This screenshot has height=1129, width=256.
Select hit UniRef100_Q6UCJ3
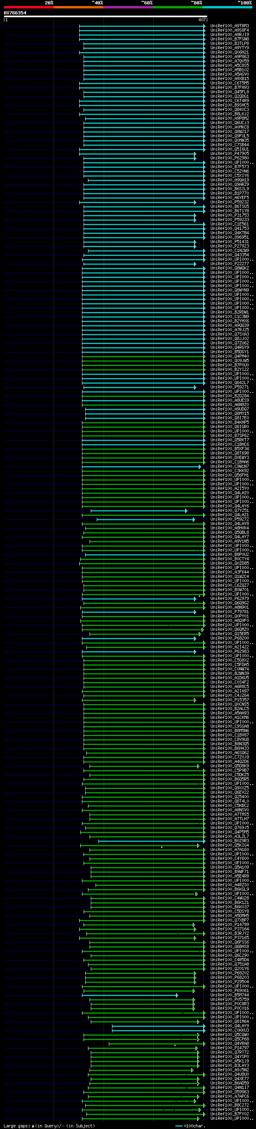tap(230, 123)
